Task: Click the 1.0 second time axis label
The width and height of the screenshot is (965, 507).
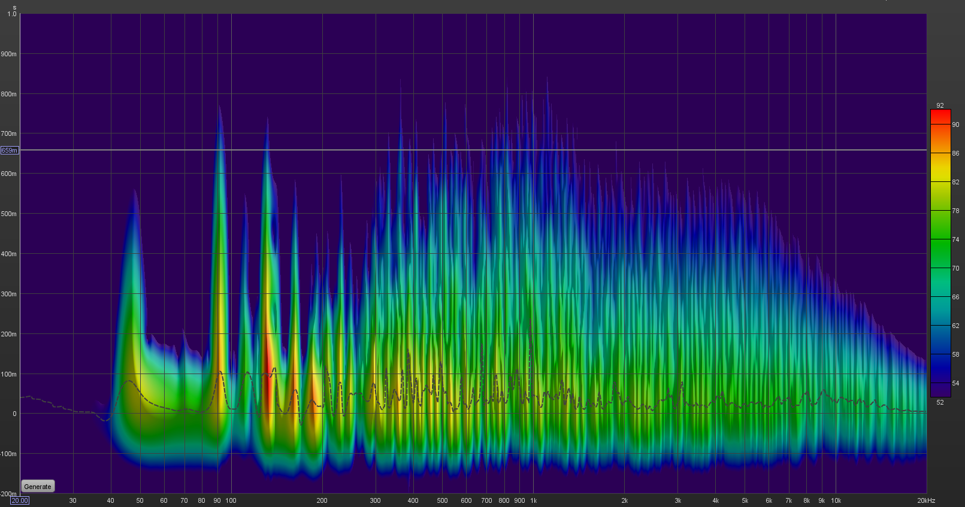Action: pyautogui.click(x=12, y=14)
